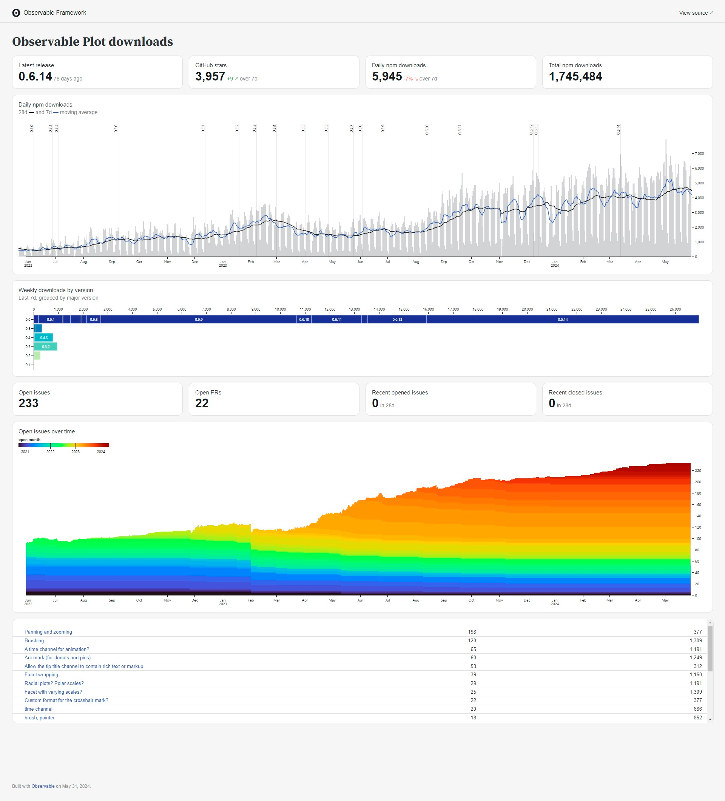Open 'A time channel for animation?' issue
The width and height of the screenshot is (725, 801).
pos(57,649)
